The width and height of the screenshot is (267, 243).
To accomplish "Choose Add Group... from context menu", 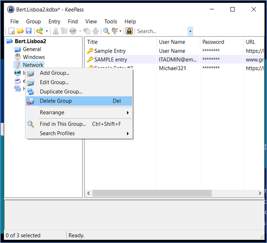I will 79,73.
